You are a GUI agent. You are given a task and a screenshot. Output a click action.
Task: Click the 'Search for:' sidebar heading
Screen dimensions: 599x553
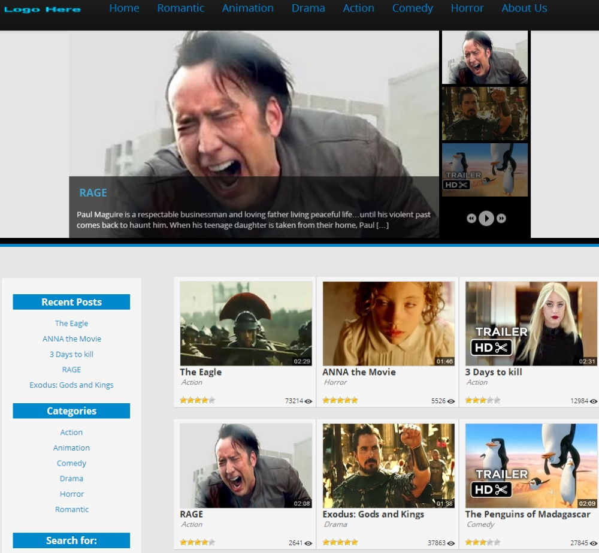coord(71,540)
